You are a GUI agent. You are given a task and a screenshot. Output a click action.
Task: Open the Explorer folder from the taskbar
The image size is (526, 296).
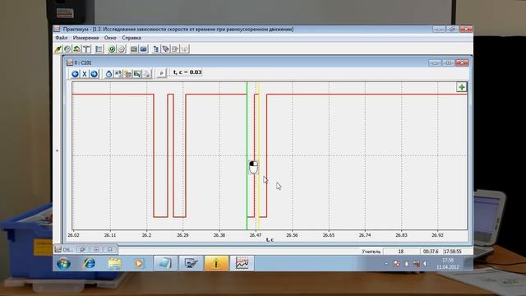click(x=114, y=263)
